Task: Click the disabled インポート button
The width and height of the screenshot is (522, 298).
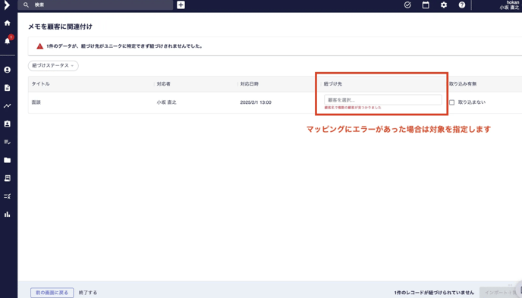Action: pyautogui.click(x=501, y=293)
